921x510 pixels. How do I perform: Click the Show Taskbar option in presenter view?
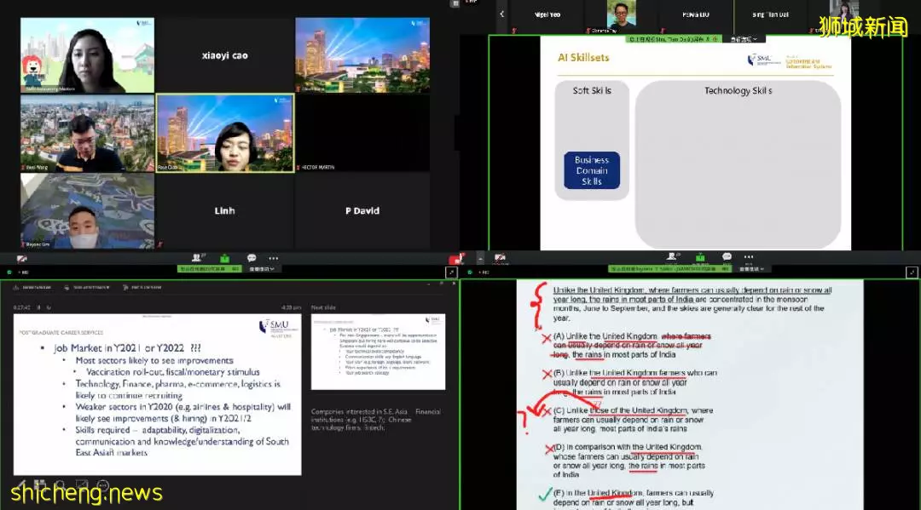coord(32,287)
